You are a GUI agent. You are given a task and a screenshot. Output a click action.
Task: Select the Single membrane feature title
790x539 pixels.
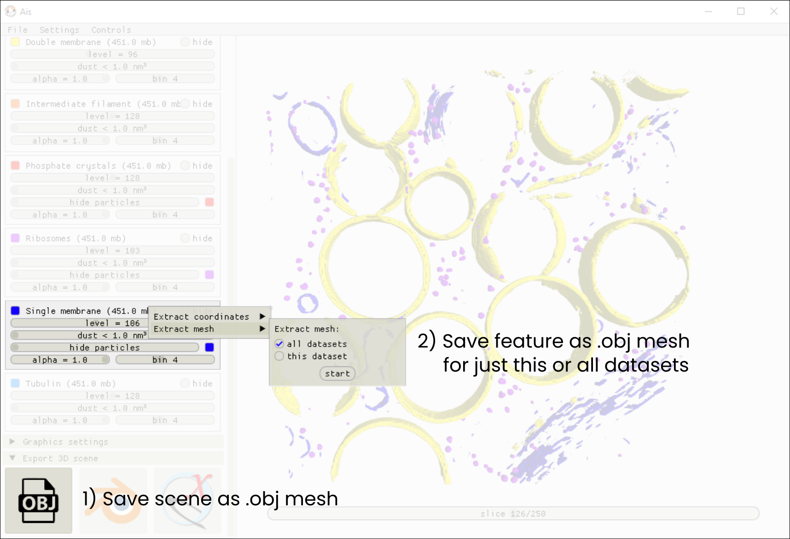point(87,311)
